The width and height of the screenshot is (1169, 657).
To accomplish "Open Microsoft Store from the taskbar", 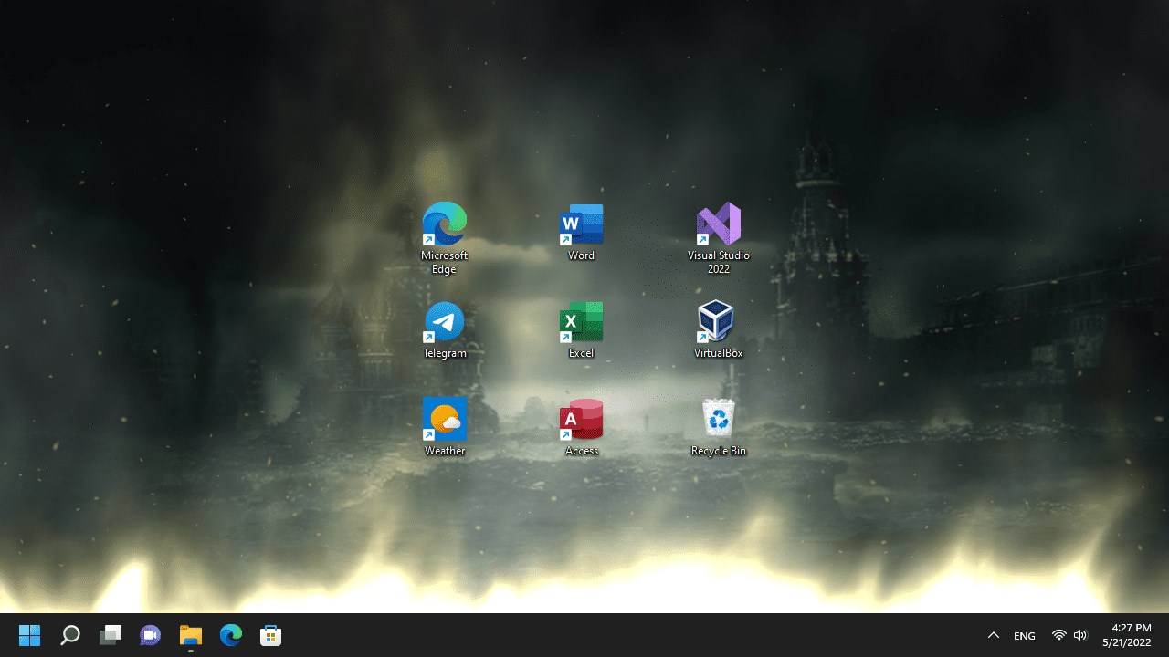I will tap(271, 635).
